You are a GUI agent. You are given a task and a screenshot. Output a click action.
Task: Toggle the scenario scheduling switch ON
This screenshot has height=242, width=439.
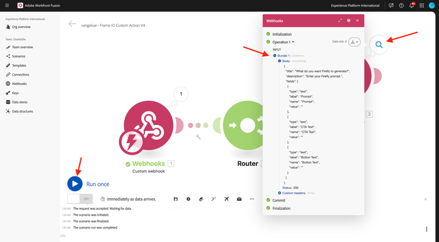point(80,199)
